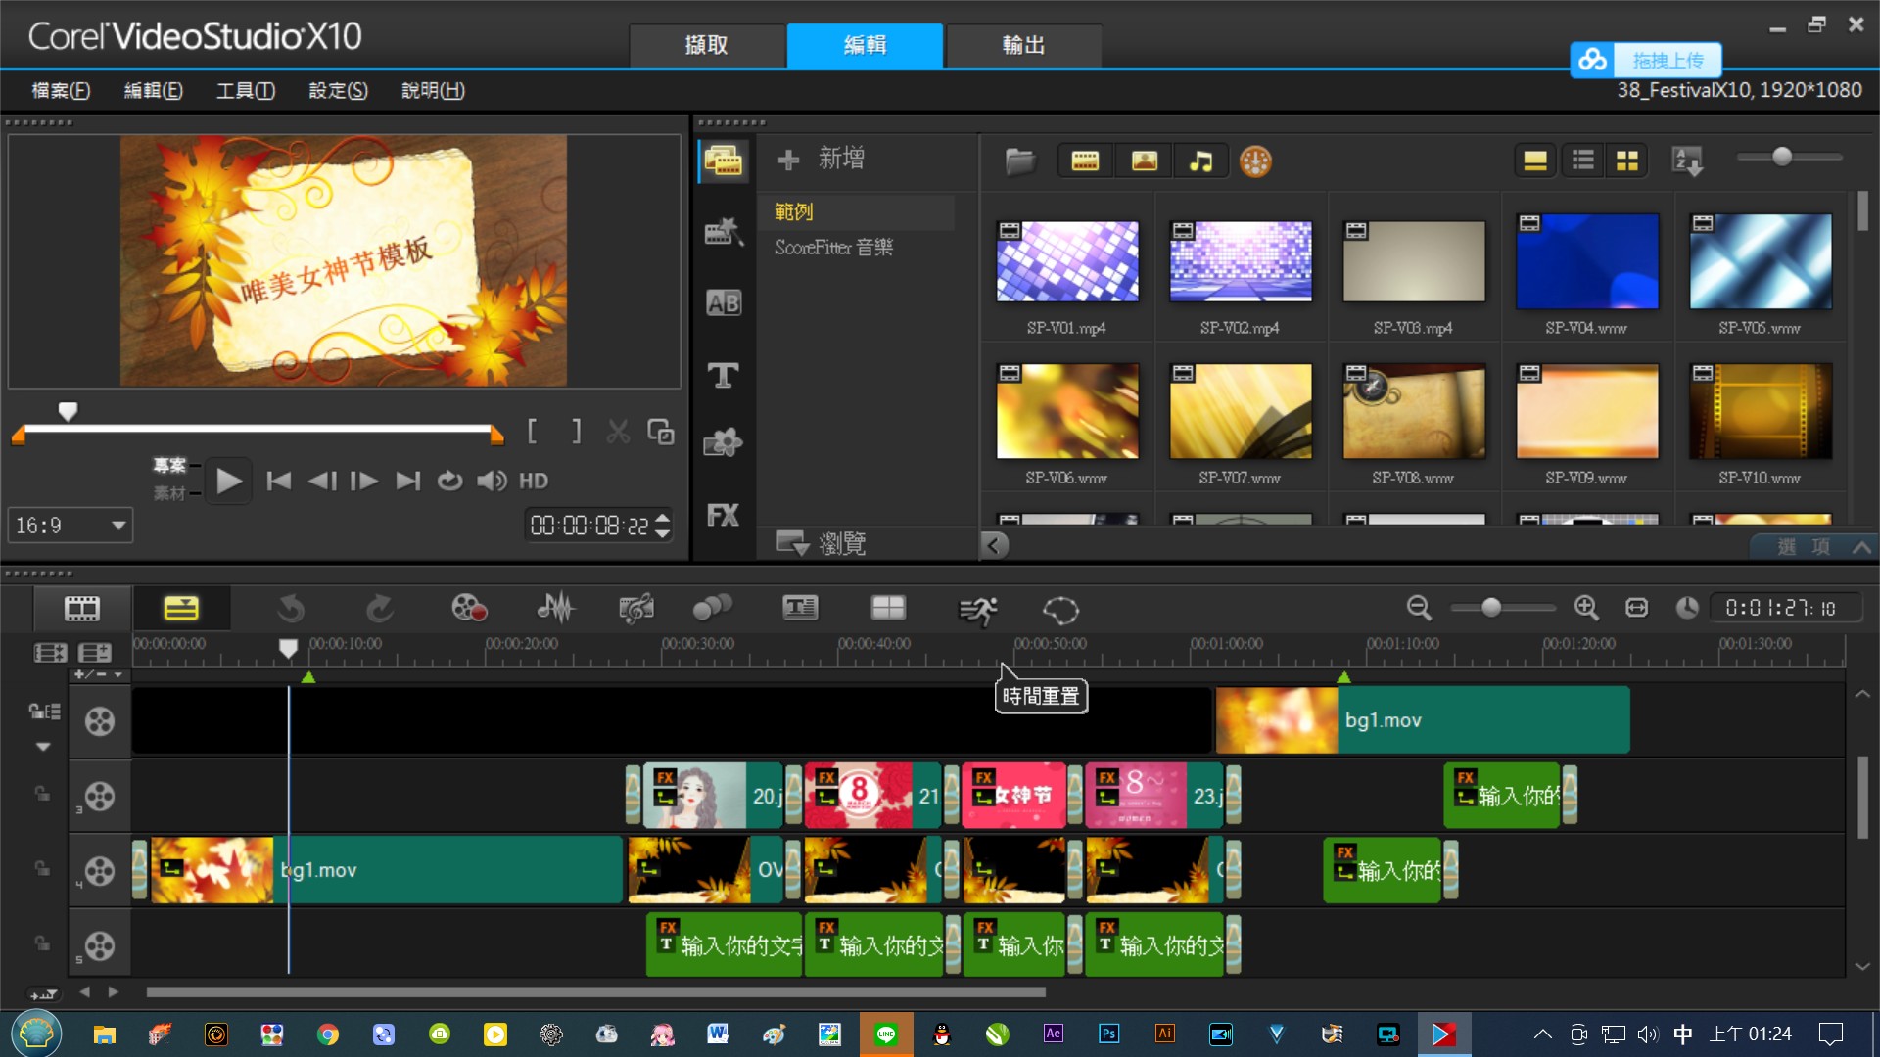Switch to Timeline view
Image resolution: width=1880 pixels, height=1057 pixels.
(x=181, y=608)
